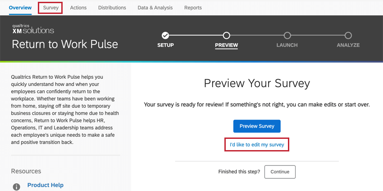Click the info icon beside Product Help
Viewport: 383px width, 191px height.
pos(16,187)
